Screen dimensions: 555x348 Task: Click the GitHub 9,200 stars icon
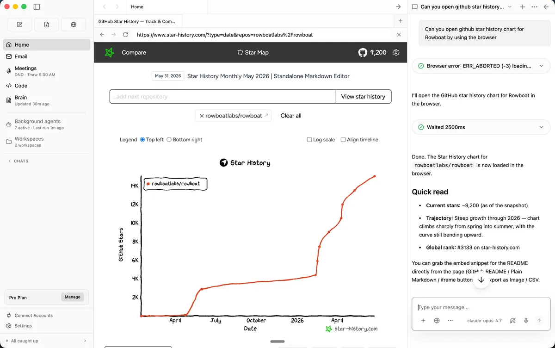(x=363, y=53)
